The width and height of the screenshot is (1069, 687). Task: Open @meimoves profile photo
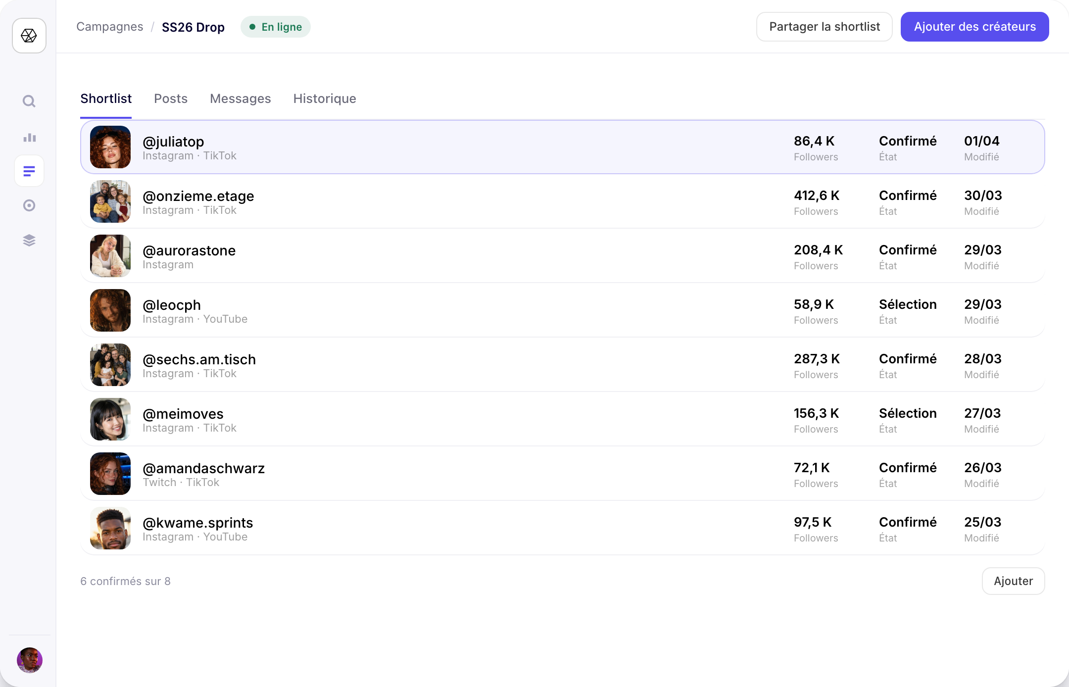tap(110, 419)
